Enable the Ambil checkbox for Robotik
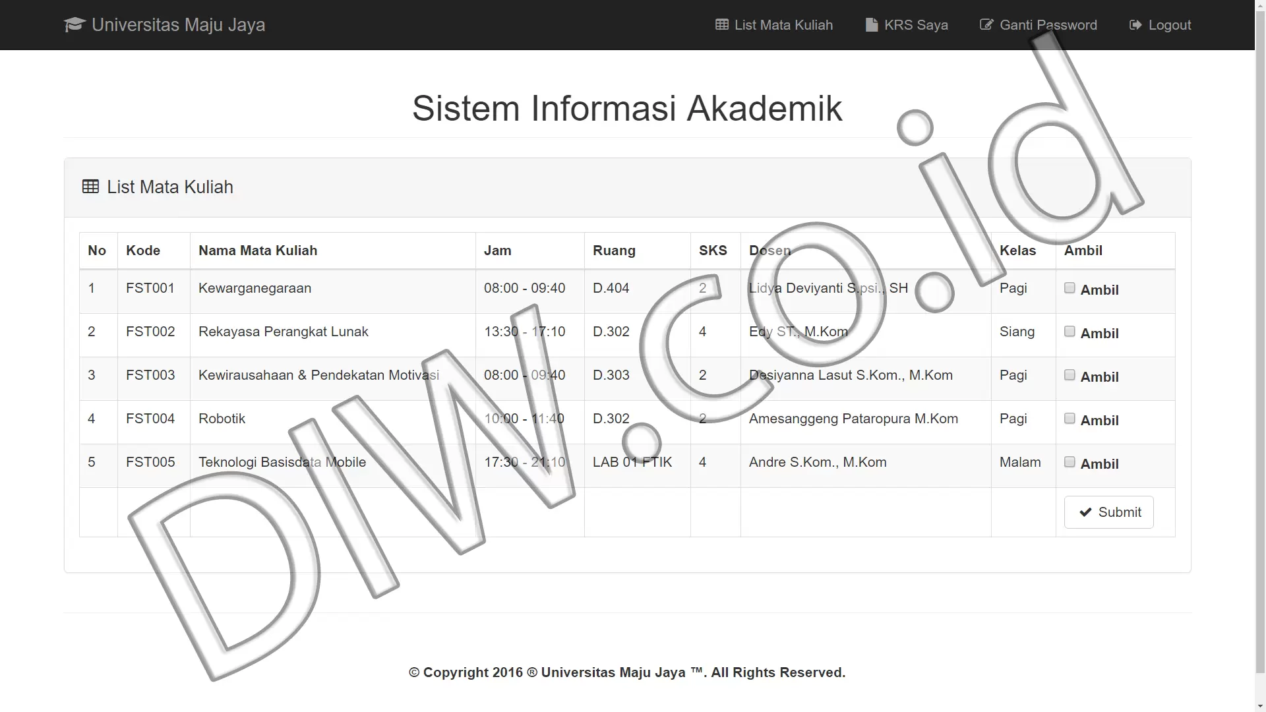The image size is (1266, 712). (x=1070, y=419)
